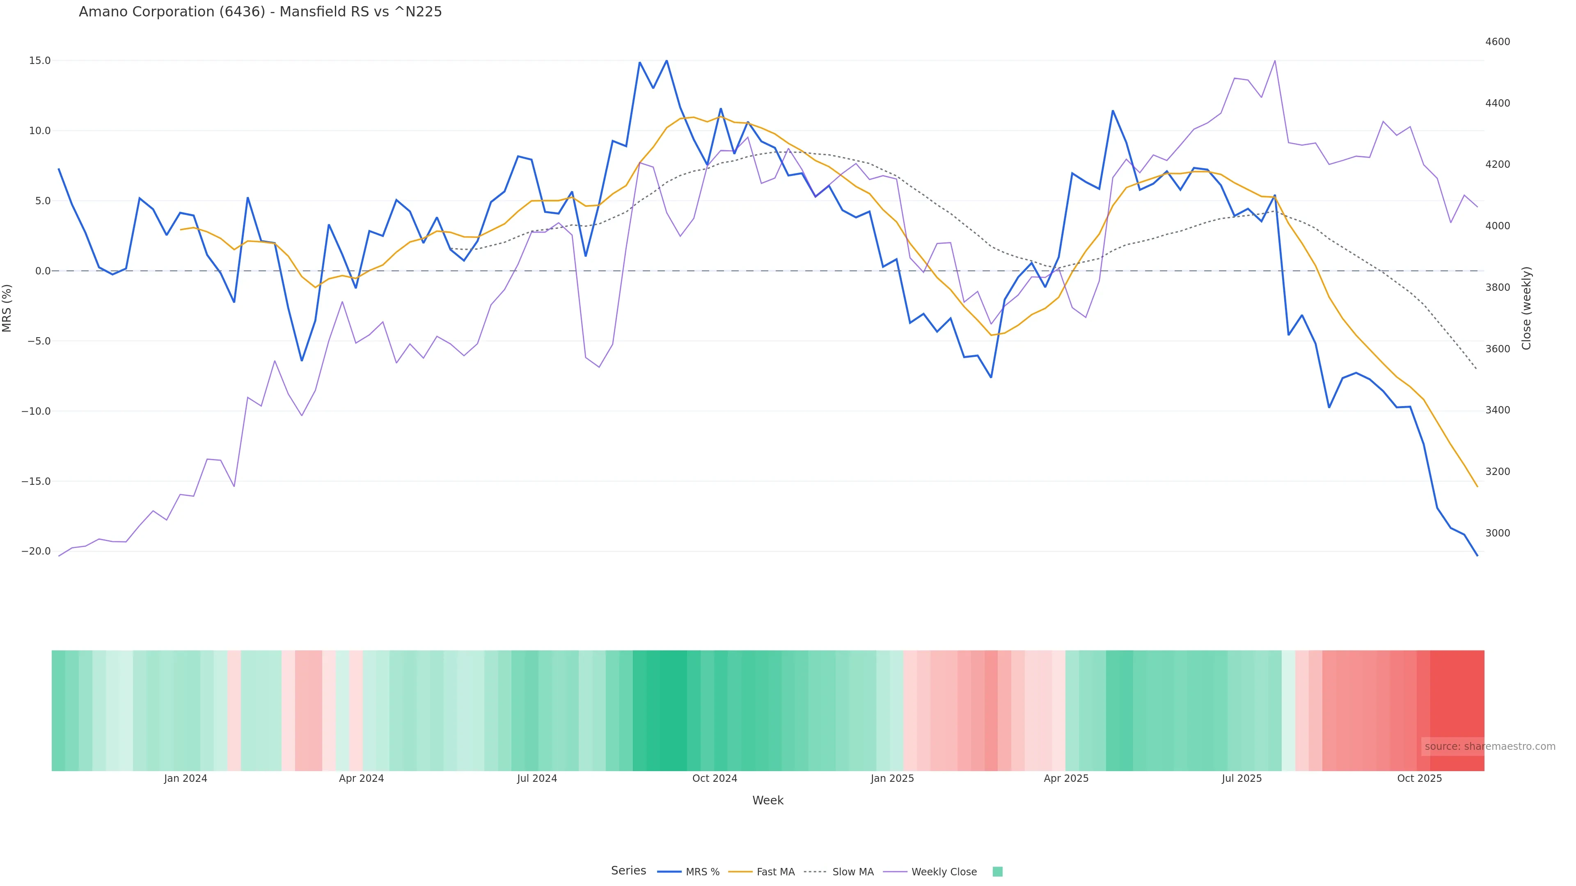This screenshot has width=1576, height=886.
Task: Click the green heatmap legend swatch
Action: [997, 872]
